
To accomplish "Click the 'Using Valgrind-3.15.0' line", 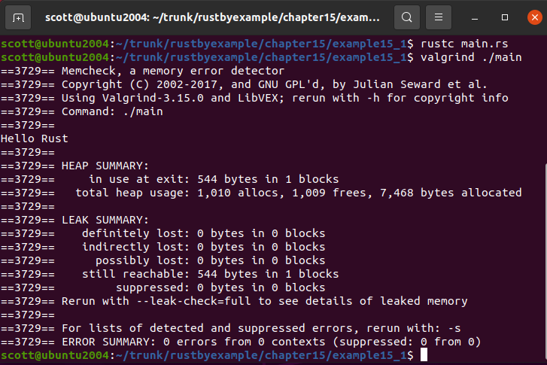I will click(254, 98).
